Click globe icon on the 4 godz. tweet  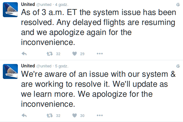click(178, 5)
